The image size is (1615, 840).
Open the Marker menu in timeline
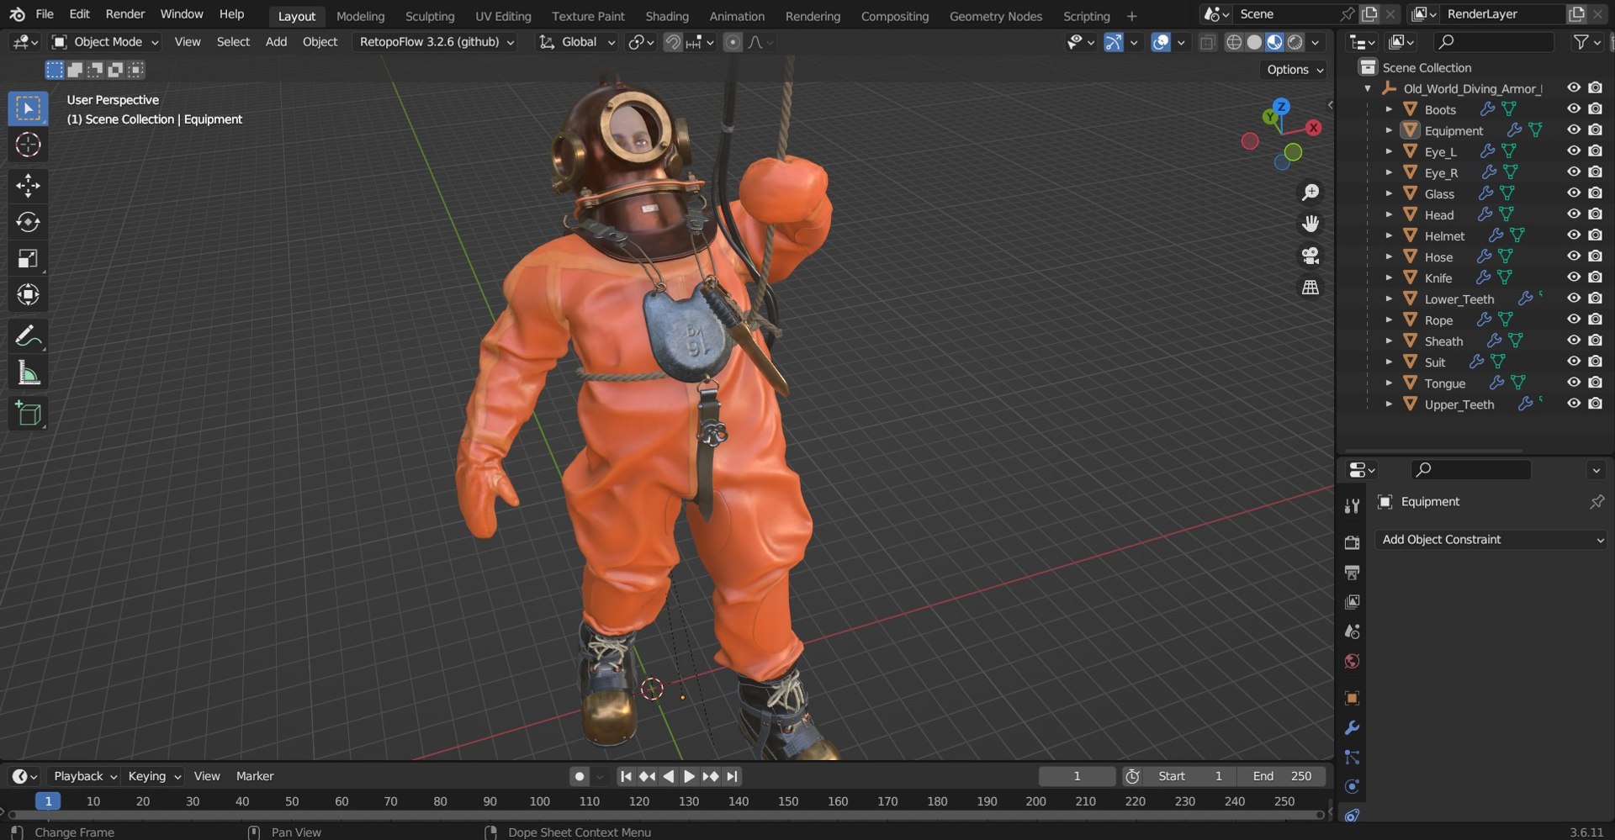(255, 776)
